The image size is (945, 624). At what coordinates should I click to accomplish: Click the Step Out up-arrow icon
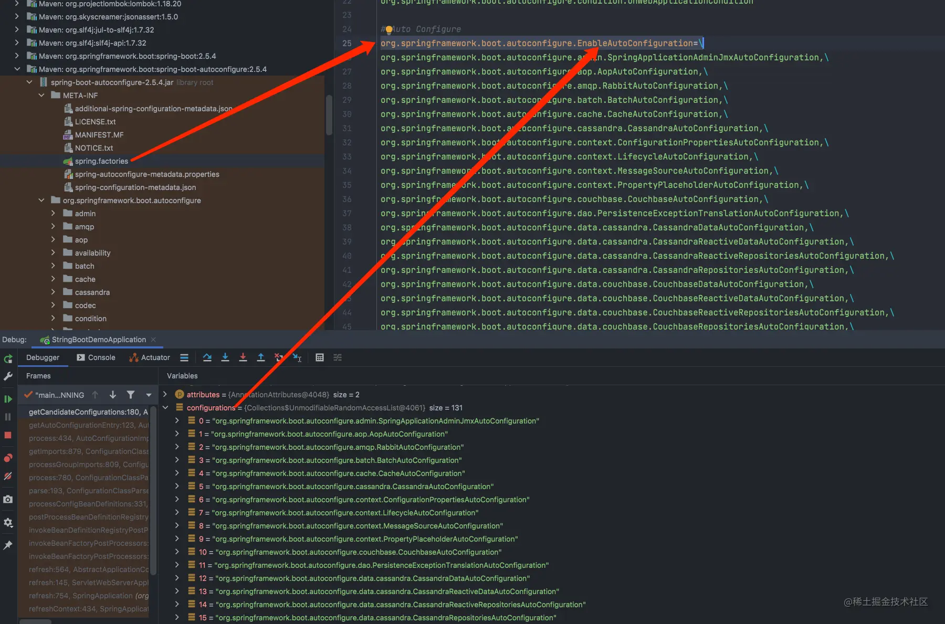point(261,357)
